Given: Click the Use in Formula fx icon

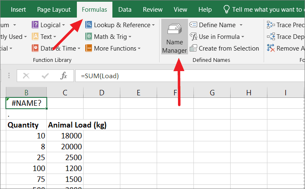Looking at the screenshot, I should click(194, 37).
